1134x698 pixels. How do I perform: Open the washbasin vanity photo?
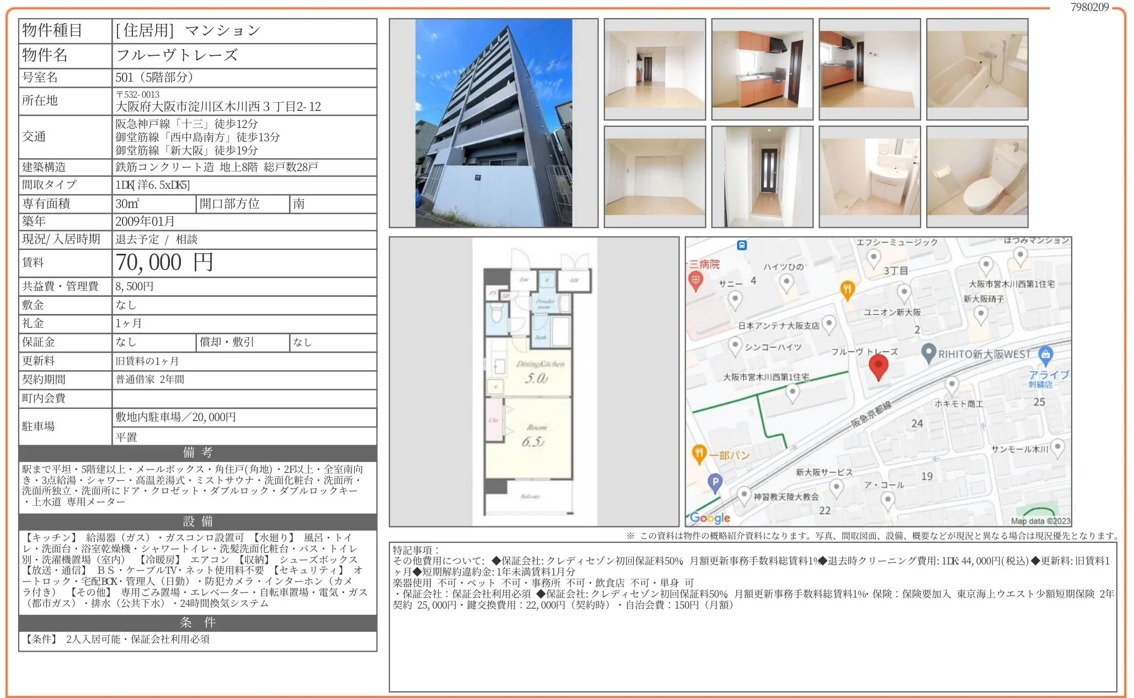tap(869, 177)
